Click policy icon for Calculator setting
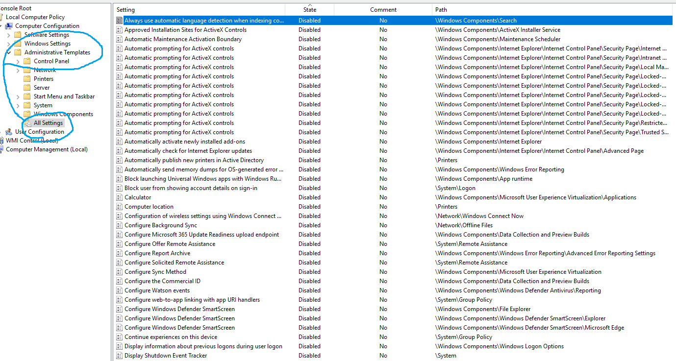 click(120, 197)
